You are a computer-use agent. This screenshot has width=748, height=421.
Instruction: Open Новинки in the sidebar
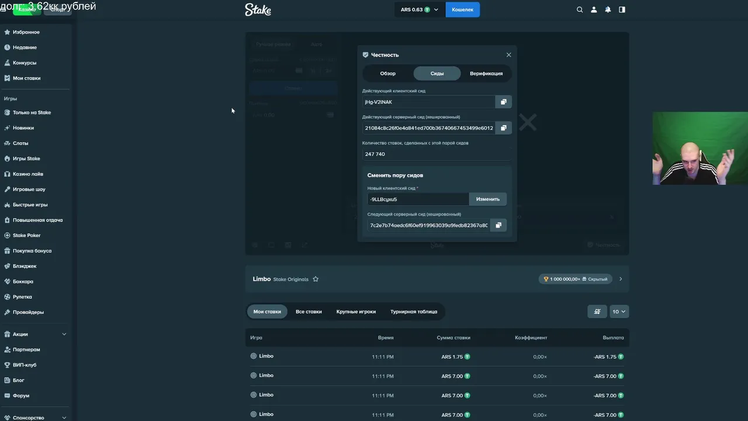(23, 127)
